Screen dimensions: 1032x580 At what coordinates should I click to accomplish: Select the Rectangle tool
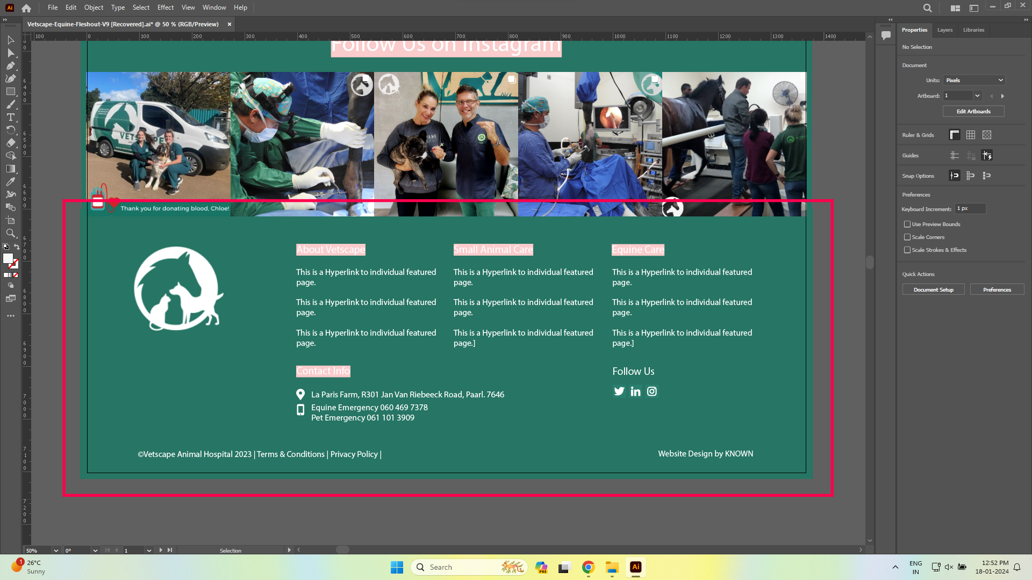(x=10, y=91)
